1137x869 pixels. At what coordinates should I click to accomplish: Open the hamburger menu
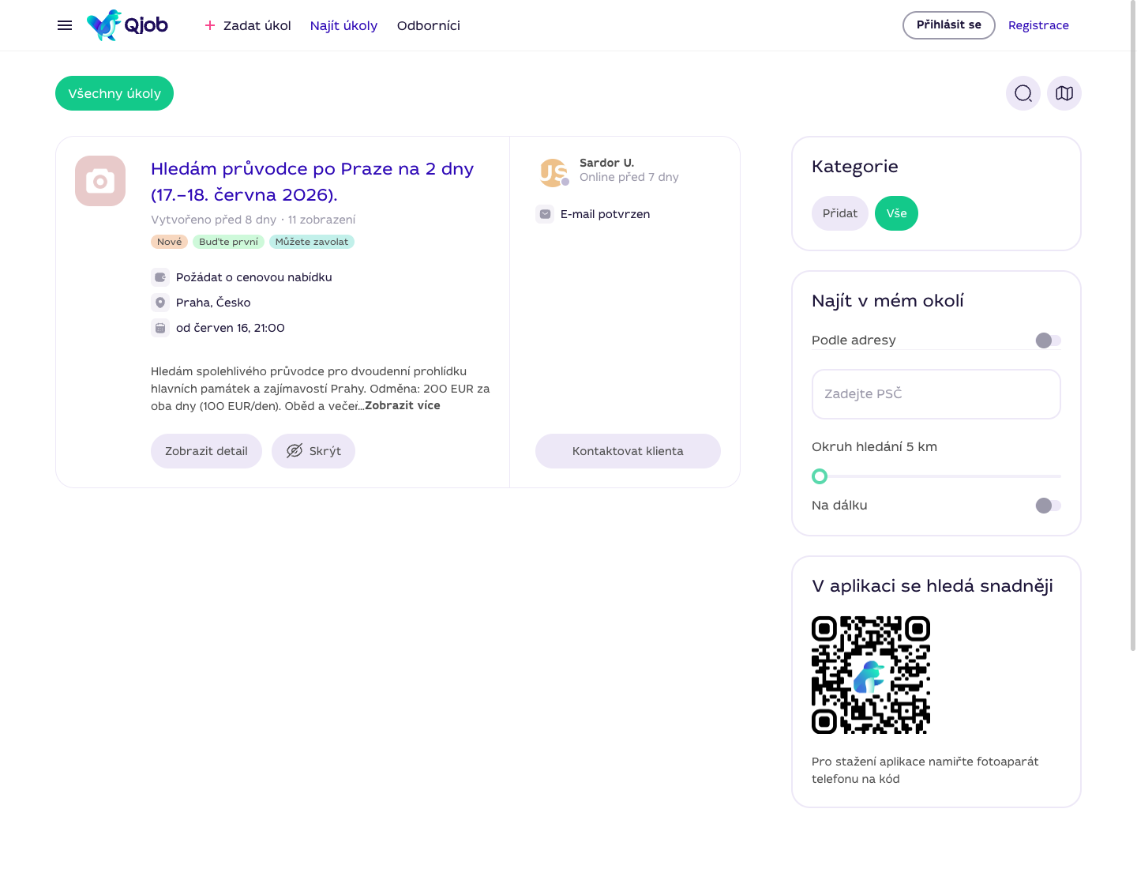[65, 25]
